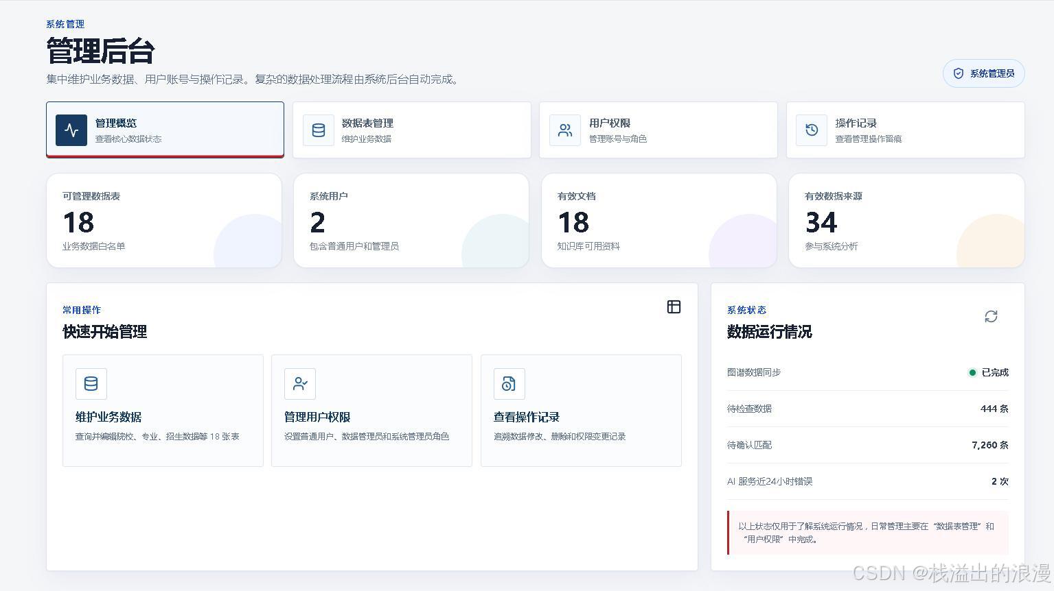Click the user-check icon above 管理用户权限
This screenshot has width=1054, height=591.
coord(300,384)
